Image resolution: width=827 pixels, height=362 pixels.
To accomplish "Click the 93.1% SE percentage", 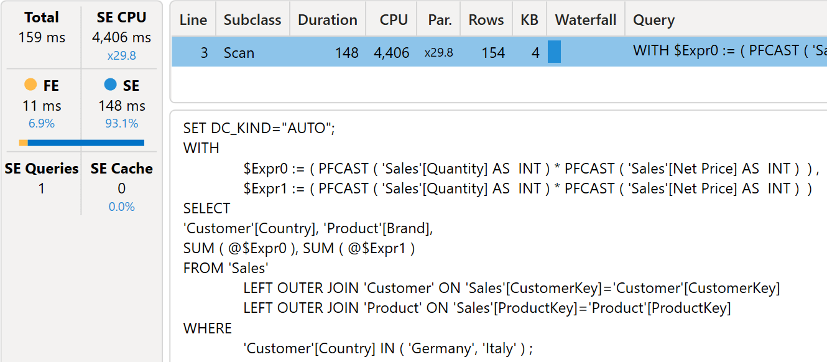I will coord(121,123).
